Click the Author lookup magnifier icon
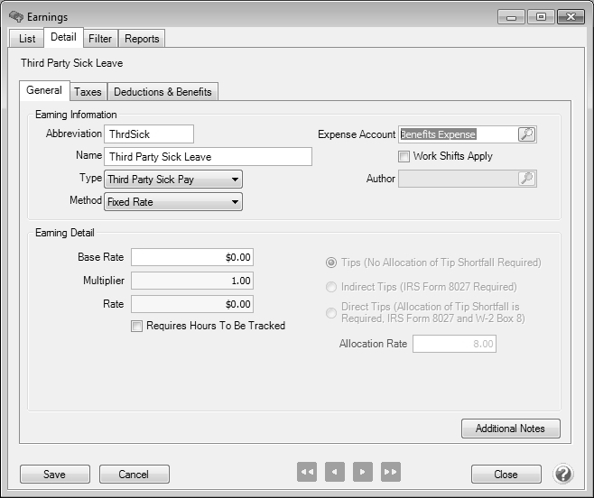 526,179
